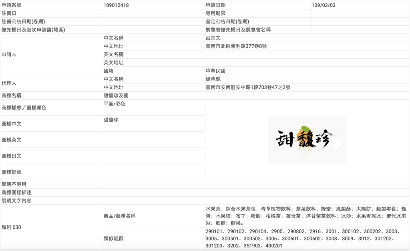Click the 甜馥珍 trademark image

coord(307,139)
